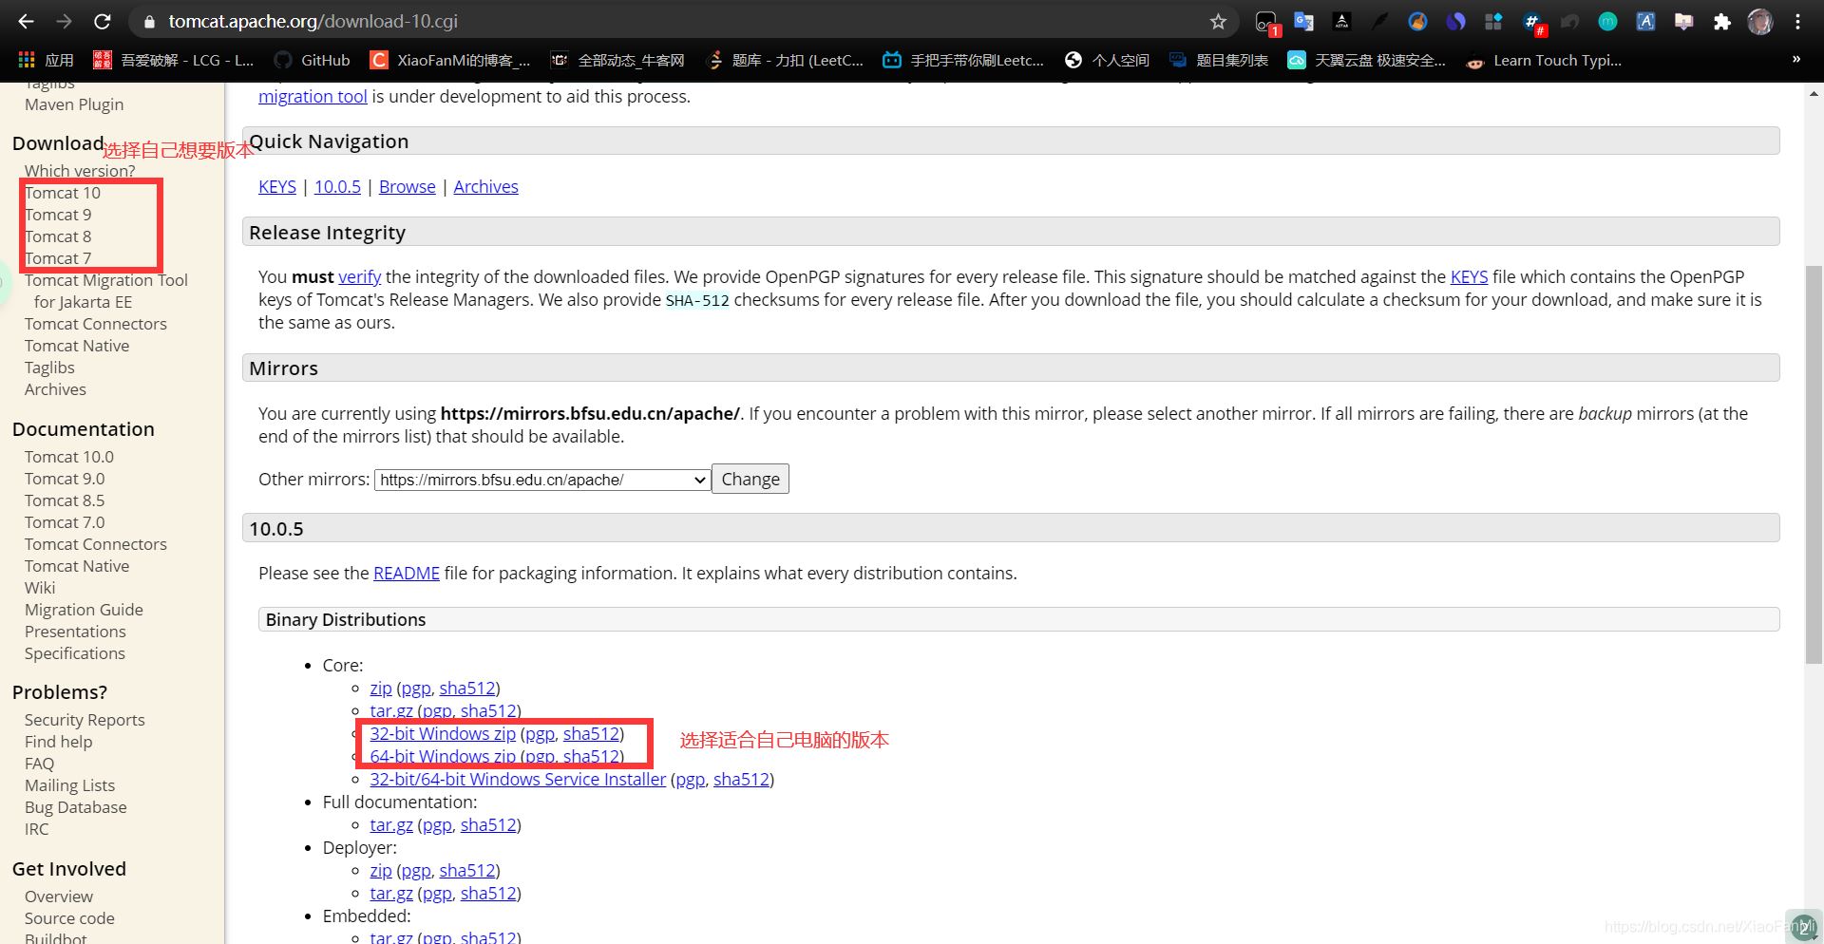The width and height of the screenshot is (1824, 944).
Task: Download the 64-bit Windows zip
Action: click(443, 757)
